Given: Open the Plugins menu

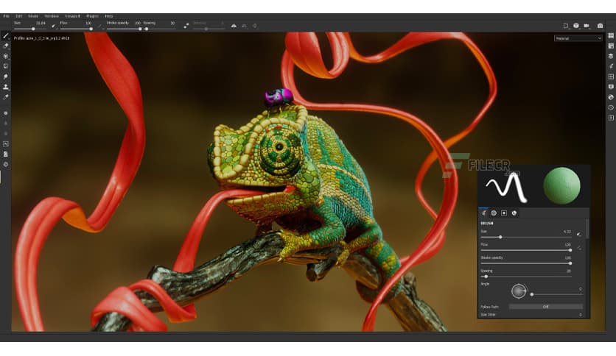Looking at the screenshot, I should [x=93, y=16].
